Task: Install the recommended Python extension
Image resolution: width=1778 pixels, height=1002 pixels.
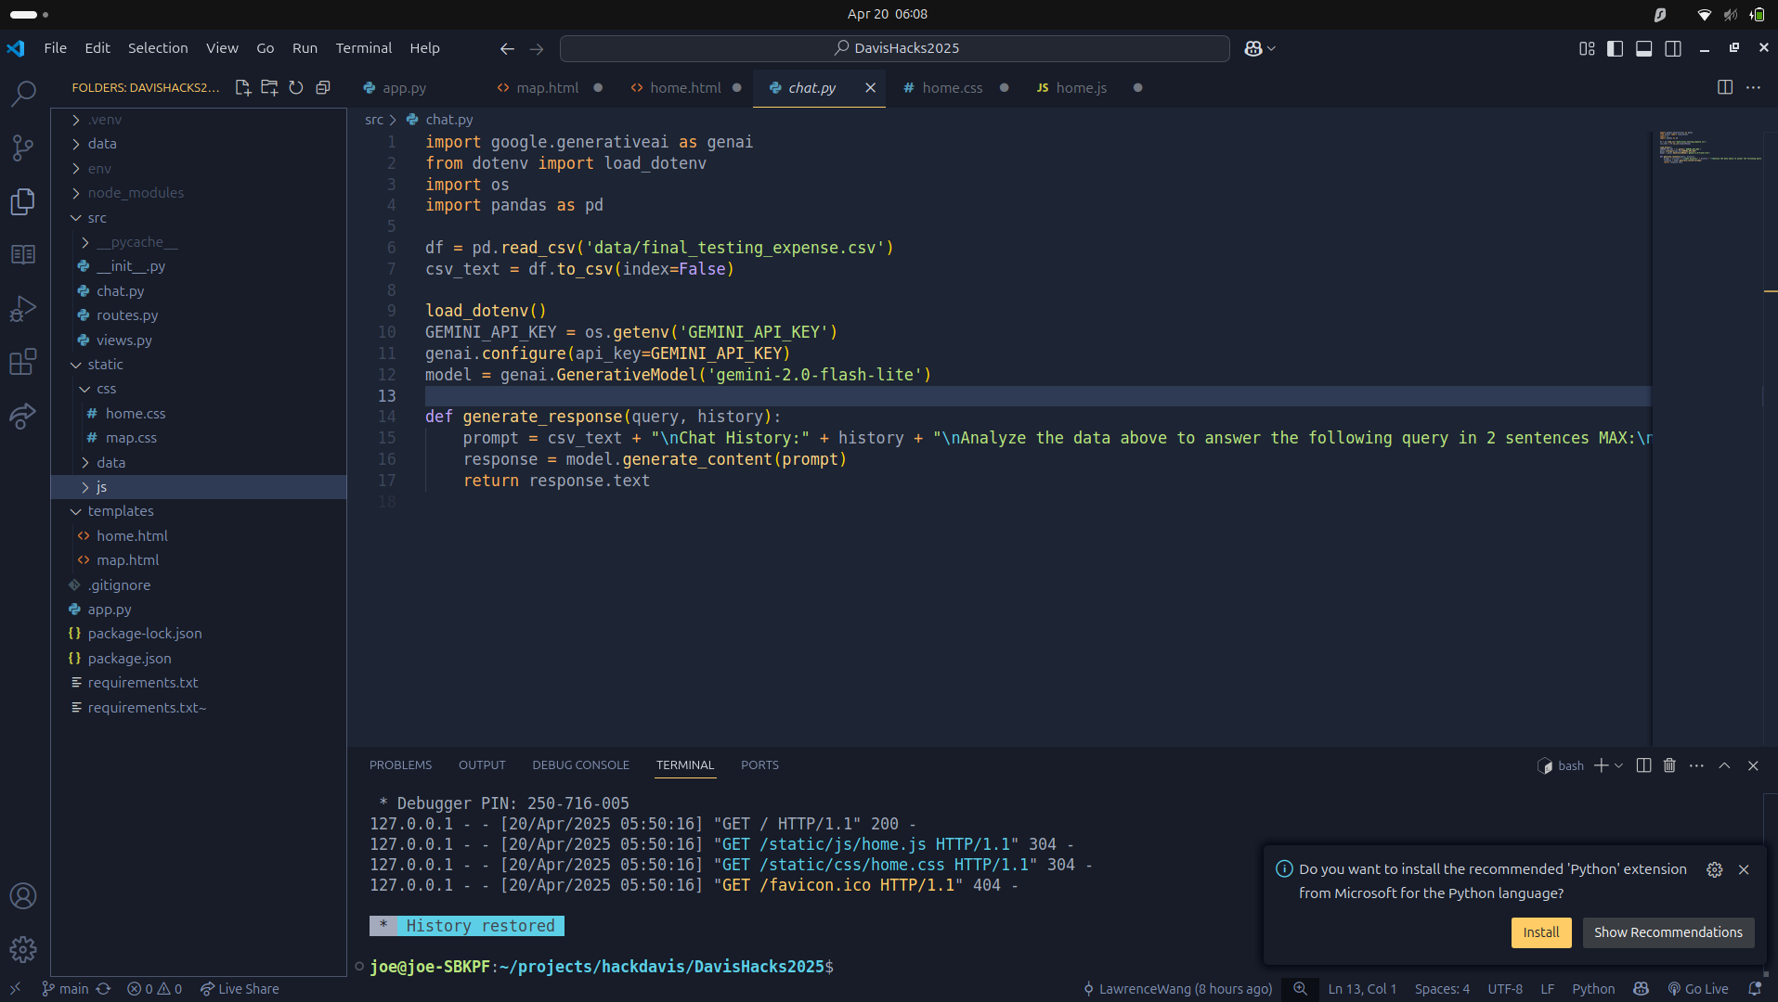Action: coord(1540,932)
